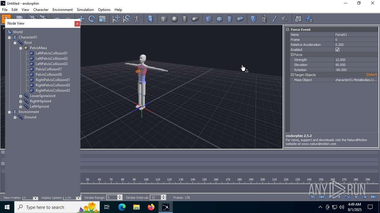Click the head mask toolbar icon
Image resolution: width=380 pixels, height=213 pixels.
[151, 19]
